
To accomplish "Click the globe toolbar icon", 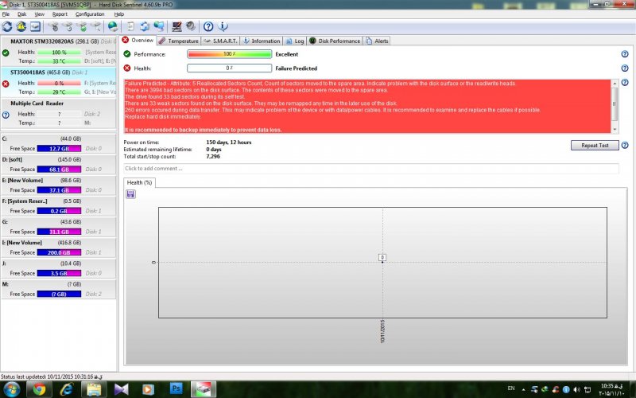I will pos(113,27).
